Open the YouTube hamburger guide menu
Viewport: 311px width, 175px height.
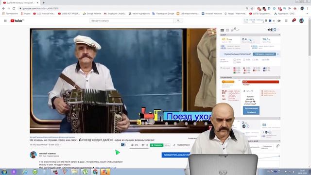point(5,20)
